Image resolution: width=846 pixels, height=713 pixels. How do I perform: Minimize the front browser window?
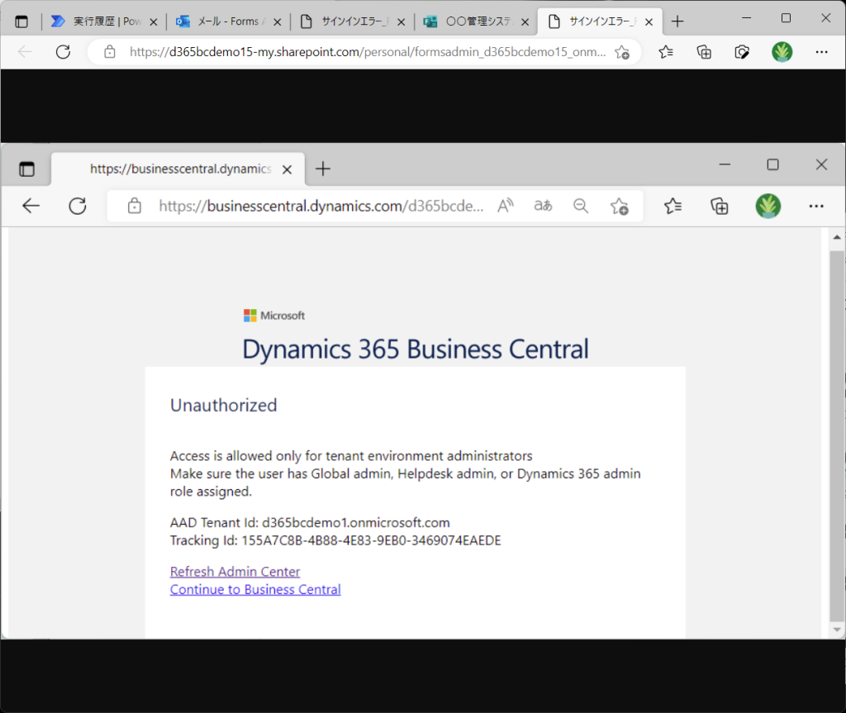pyautogui.click(x=725, y=164)
